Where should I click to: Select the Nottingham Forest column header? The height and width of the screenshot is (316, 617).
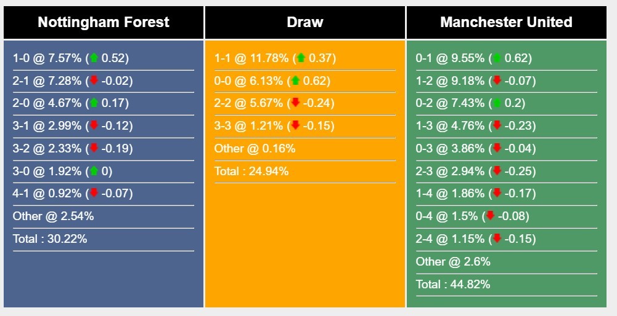pyautogui.click(x=104, y=22)
